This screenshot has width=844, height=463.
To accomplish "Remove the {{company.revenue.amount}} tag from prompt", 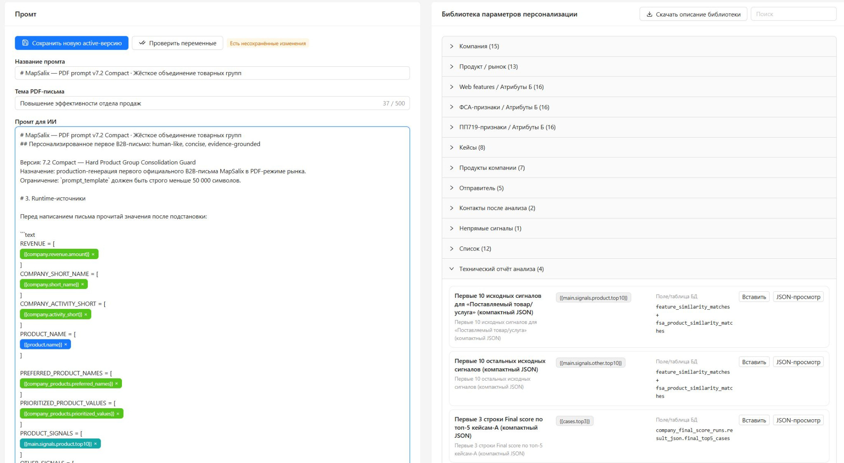I will (93, 254).
